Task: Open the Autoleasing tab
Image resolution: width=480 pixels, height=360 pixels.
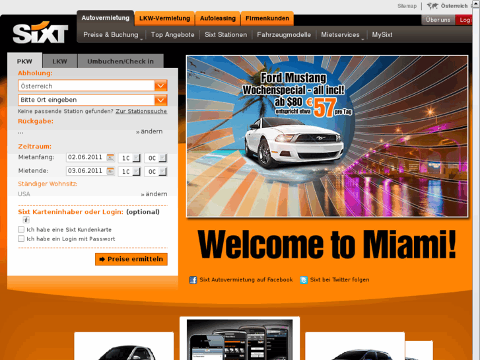Action: [218, 18]
